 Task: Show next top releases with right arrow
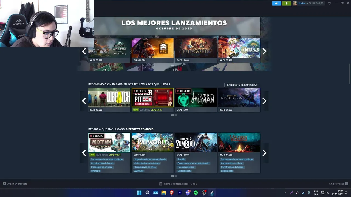pos(264,51)
